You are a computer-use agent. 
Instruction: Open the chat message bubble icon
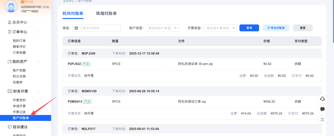pos(322,109)
